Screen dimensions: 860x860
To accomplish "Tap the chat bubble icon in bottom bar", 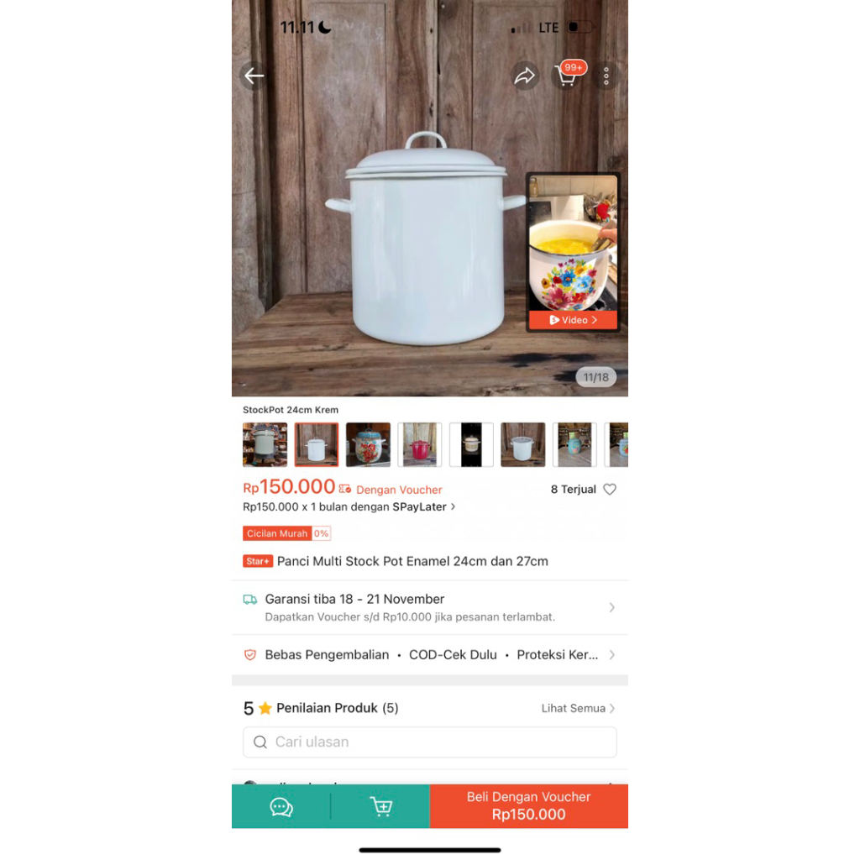I will point(281,806).
